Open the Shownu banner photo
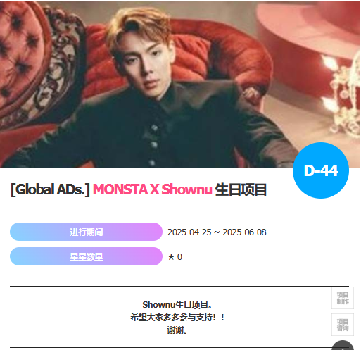The width and height of the screenshot is (361, 350). pyautogui.click(x=180, y=84)
